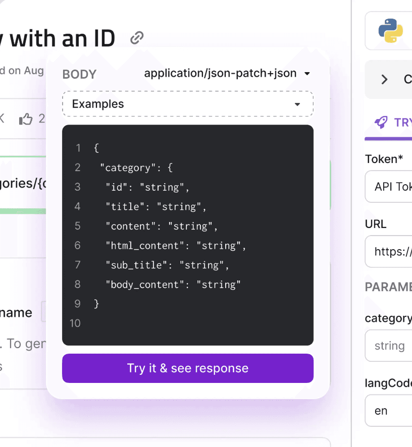412x447 pixels.
Task: Click the URL input field
Action: pyautogui.click(x=389, y=251)
